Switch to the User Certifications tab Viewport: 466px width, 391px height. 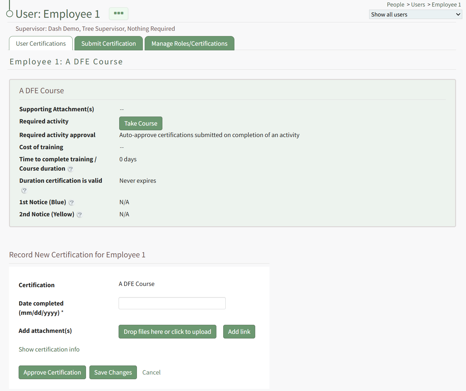pos(41,44)
